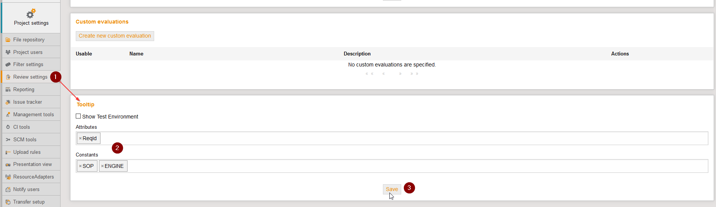Click the Description column header
Image resolution: width=716 pixels, height=207 pixels.
(357, 54)
